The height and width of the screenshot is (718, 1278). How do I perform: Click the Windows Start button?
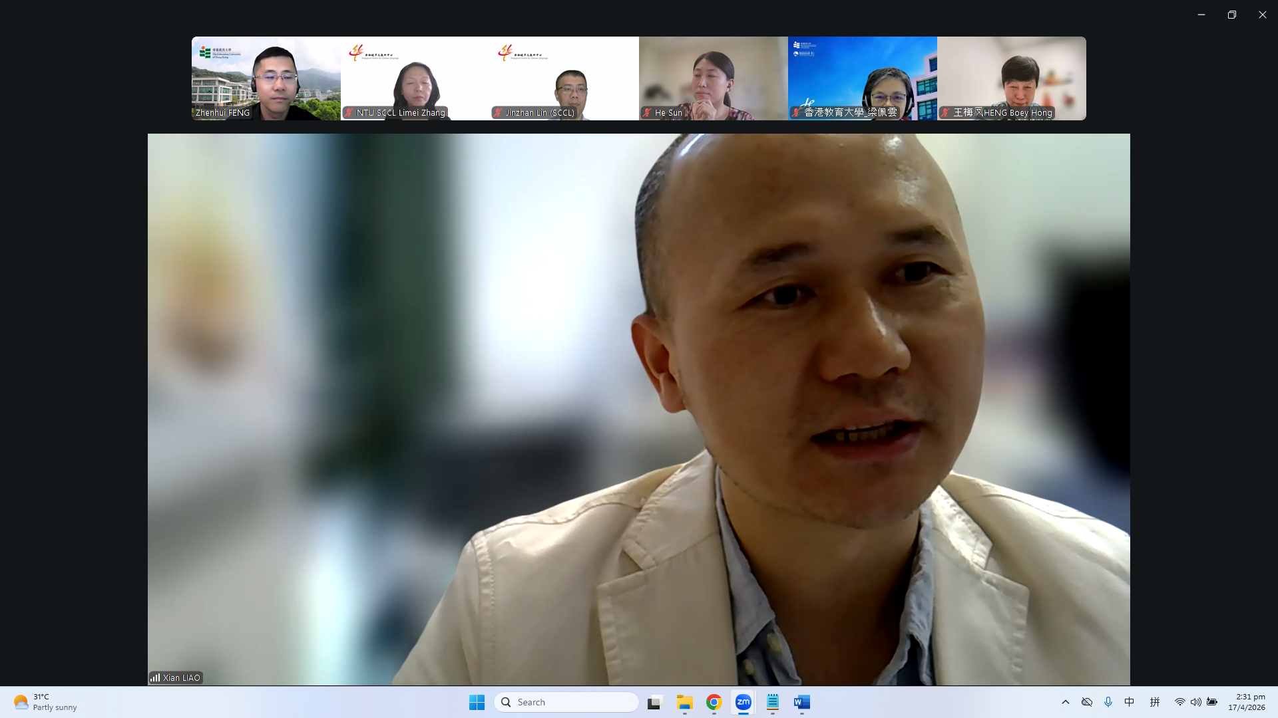[477, 702]
